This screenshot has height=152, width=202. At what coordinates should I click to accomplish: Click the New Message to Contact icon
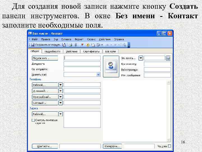93,45
